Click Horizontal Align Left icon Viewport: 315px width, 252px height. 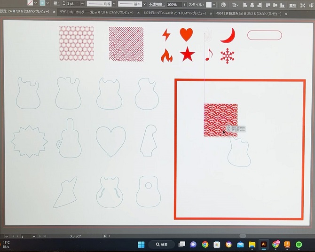244,5
